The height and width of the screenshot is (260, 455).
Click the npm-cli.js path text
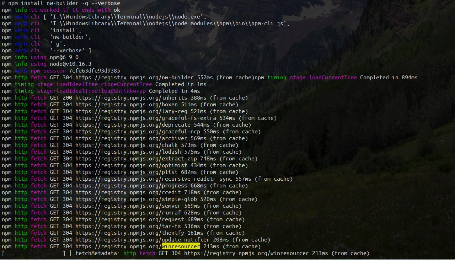click(170, 23)
